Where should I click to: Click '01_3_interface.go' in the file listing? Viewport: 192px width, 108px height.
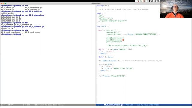click(33, 7)
